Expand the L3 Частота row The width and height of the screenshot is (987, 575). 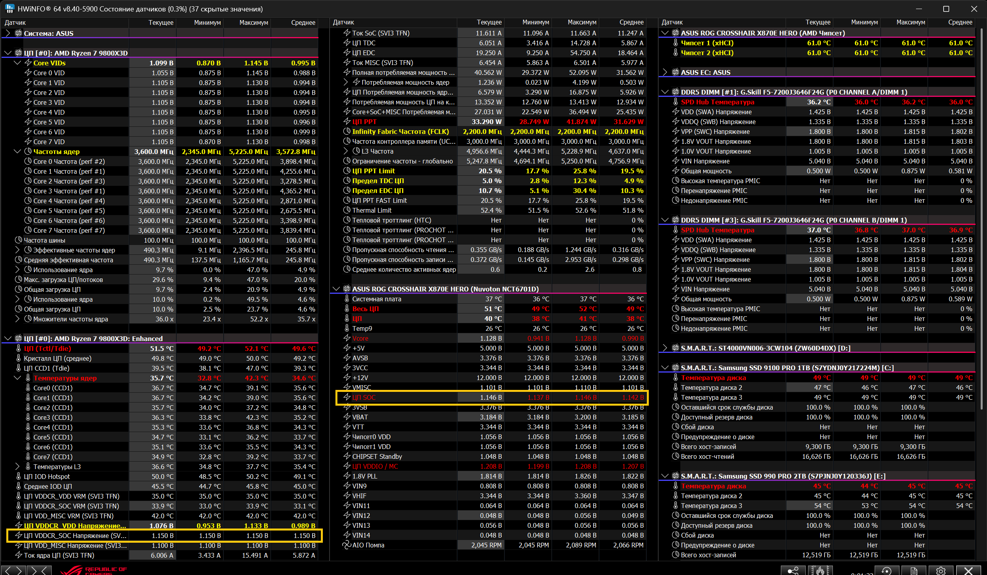(346, 151)
